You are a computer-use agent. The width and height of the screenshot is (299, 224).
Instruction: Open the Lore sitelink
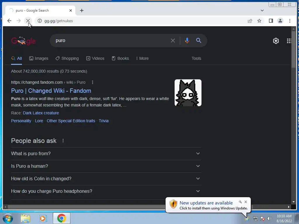[39, 121]
